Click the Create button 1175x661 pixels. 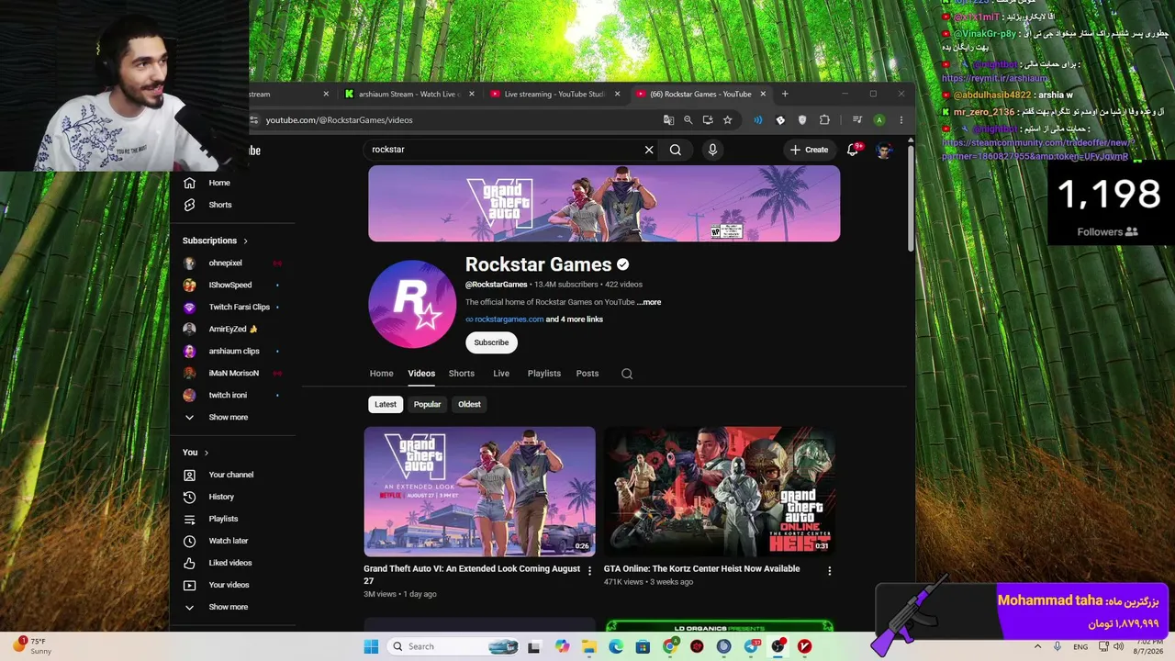[x=809, y=150]
